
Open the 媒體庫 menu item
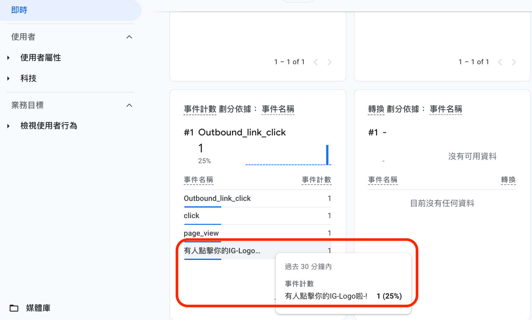click(38, 308)
